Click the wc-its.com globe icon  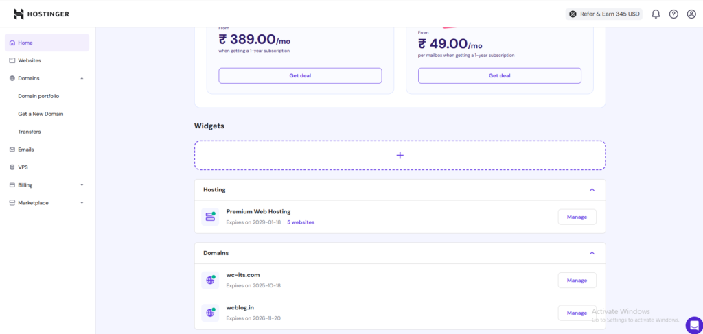(x=210, y=281)
